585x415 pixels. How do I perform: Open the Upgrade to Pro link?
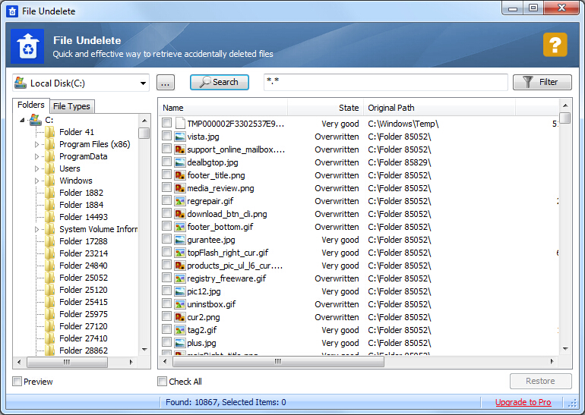[x=523, y=402]
